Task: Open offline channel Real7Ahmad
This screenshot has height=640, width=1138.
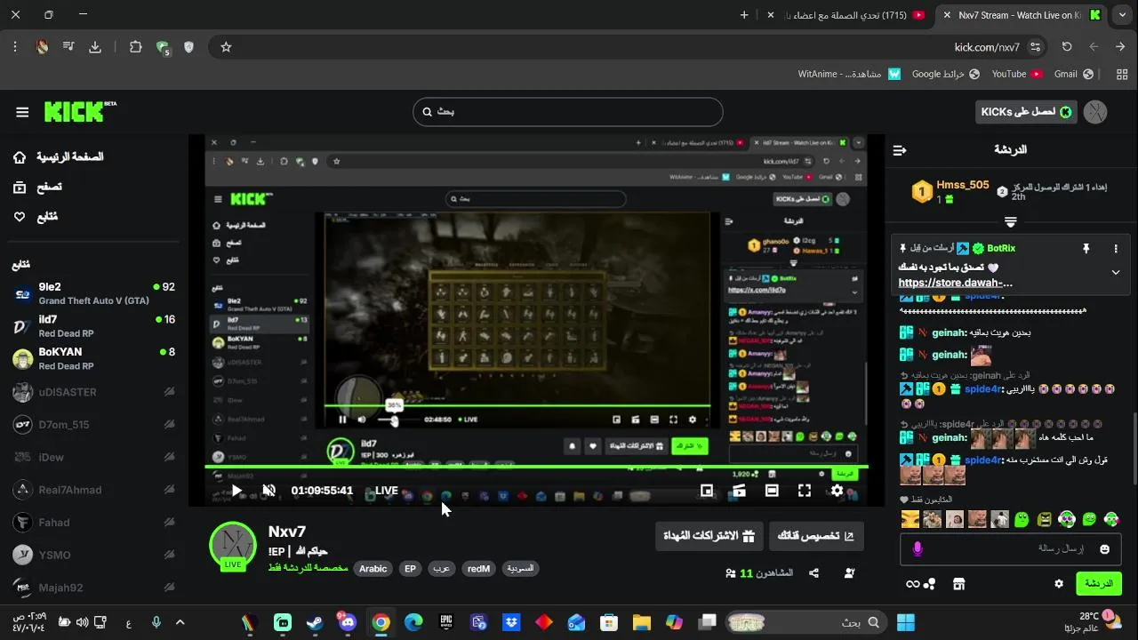Action: (93, 490)
